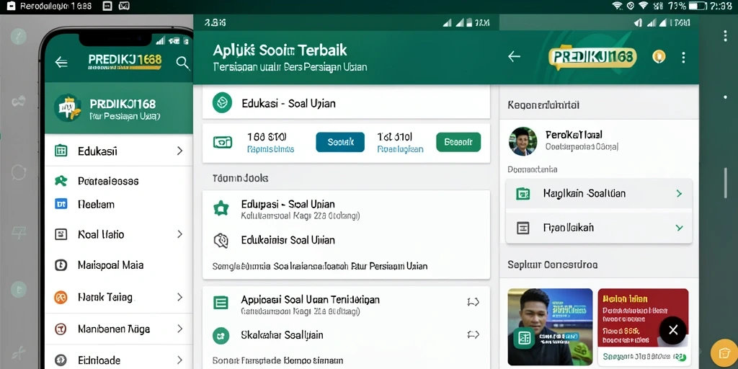
Task: Click the Wi-Fi icon in the status bar
Action: point(617,6)
